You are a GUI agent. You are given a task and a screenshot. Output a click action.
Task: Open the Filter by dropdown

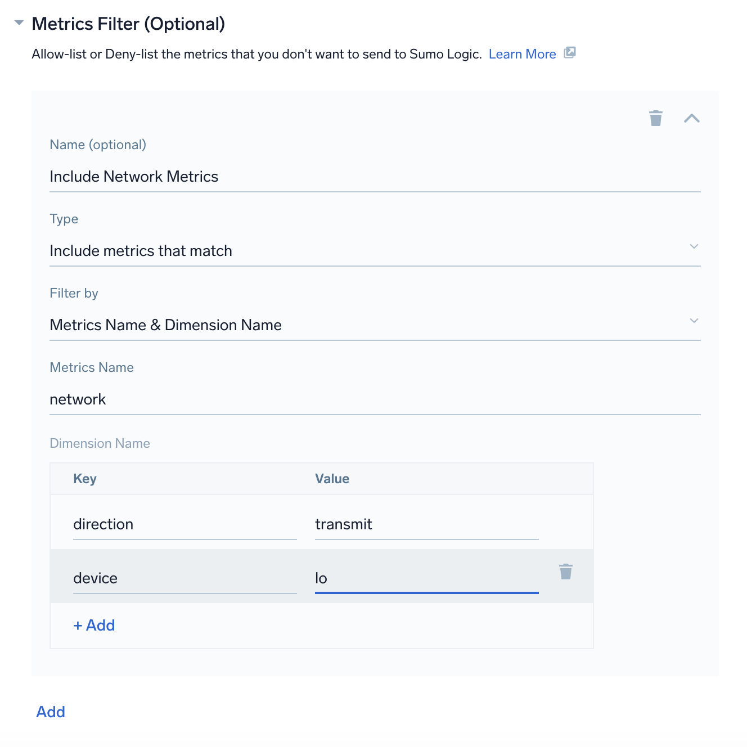(694, 321)
